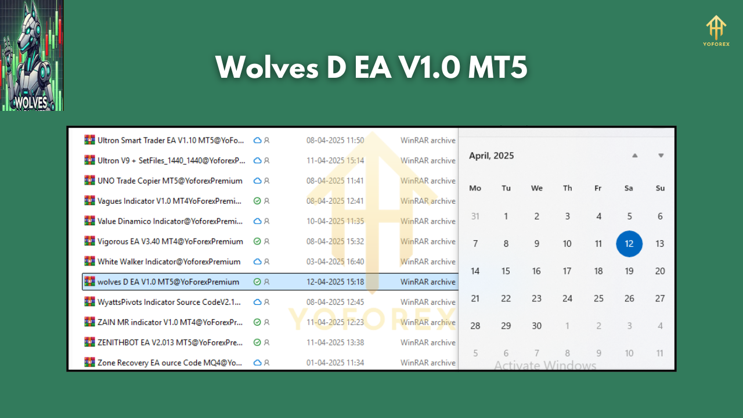Click WinRAR icon beside UNO Trade Copier
743x418 pixels.
tap(89, 181)
